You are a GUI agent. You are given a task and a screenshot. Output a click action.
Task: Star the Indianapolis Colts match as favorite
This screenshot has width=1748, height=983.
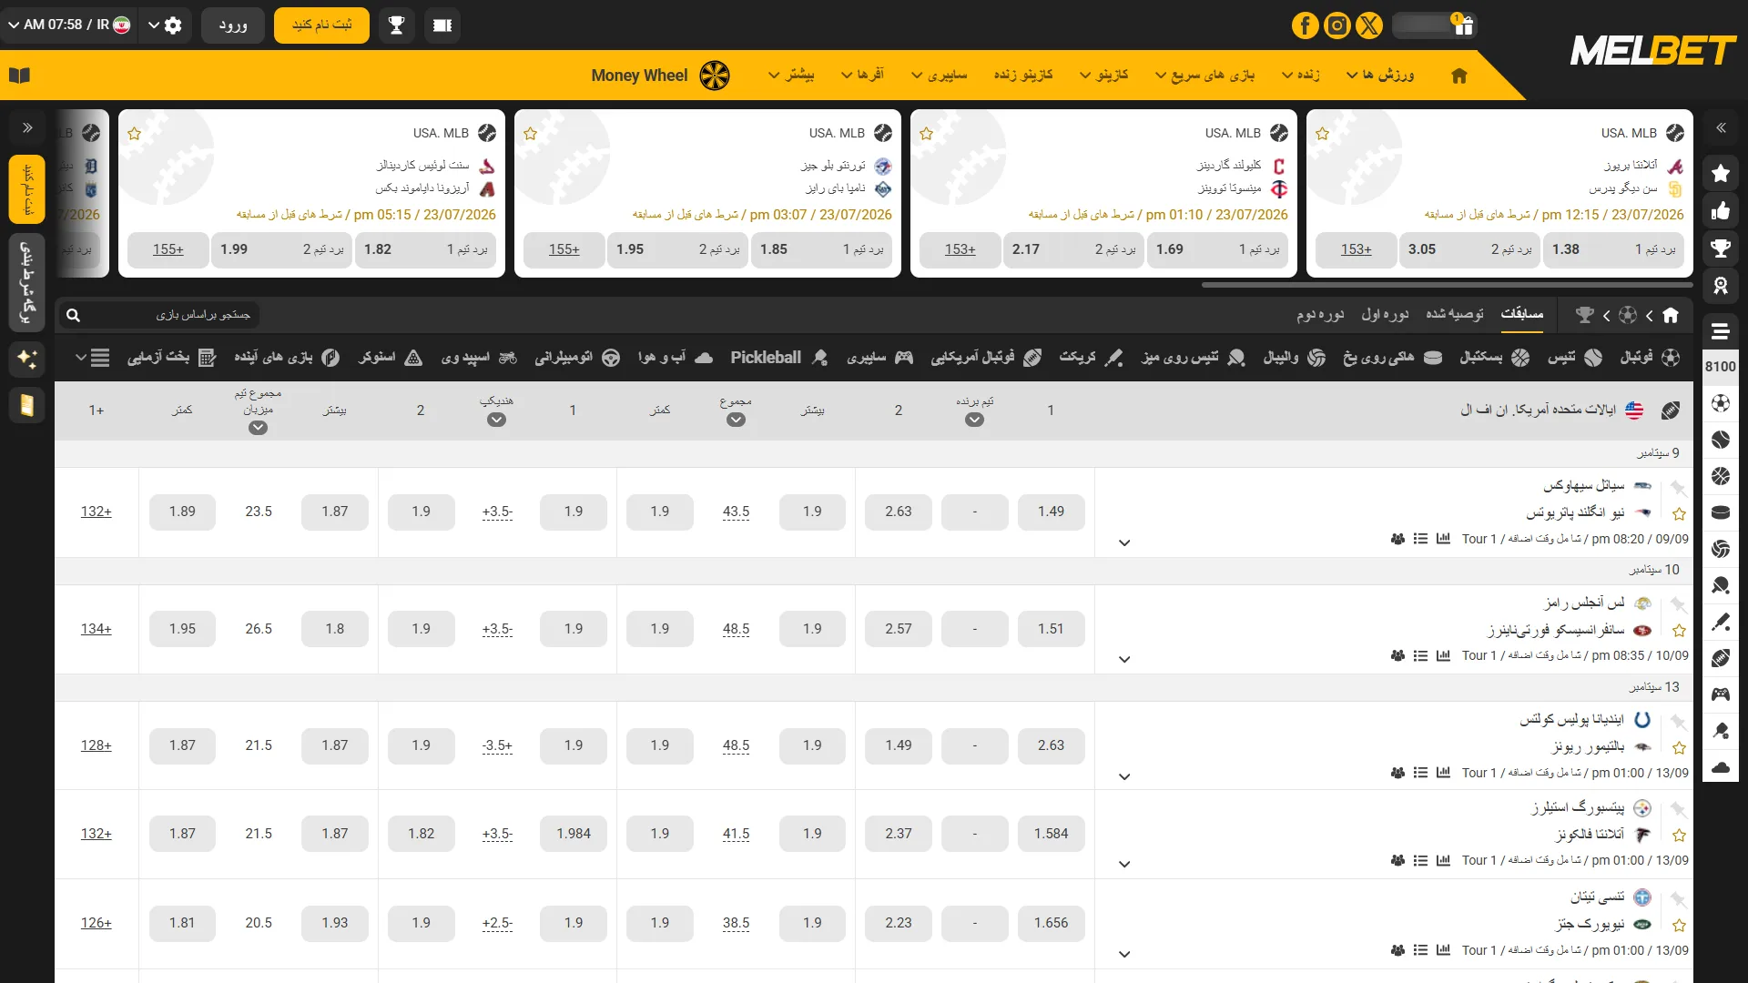point(1680,748)
